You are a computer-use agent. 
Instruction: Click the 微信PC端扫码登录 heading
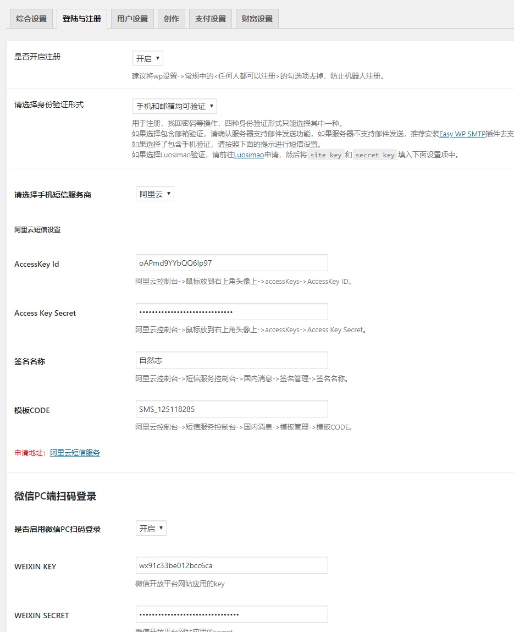56,496
